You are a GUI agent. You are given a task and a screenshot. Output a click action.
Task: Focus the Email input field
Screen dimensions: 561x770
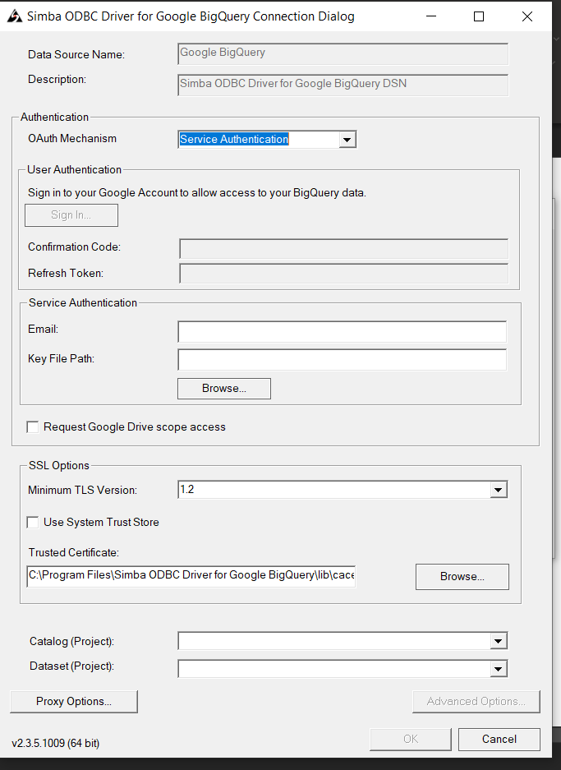click(342, 331)
